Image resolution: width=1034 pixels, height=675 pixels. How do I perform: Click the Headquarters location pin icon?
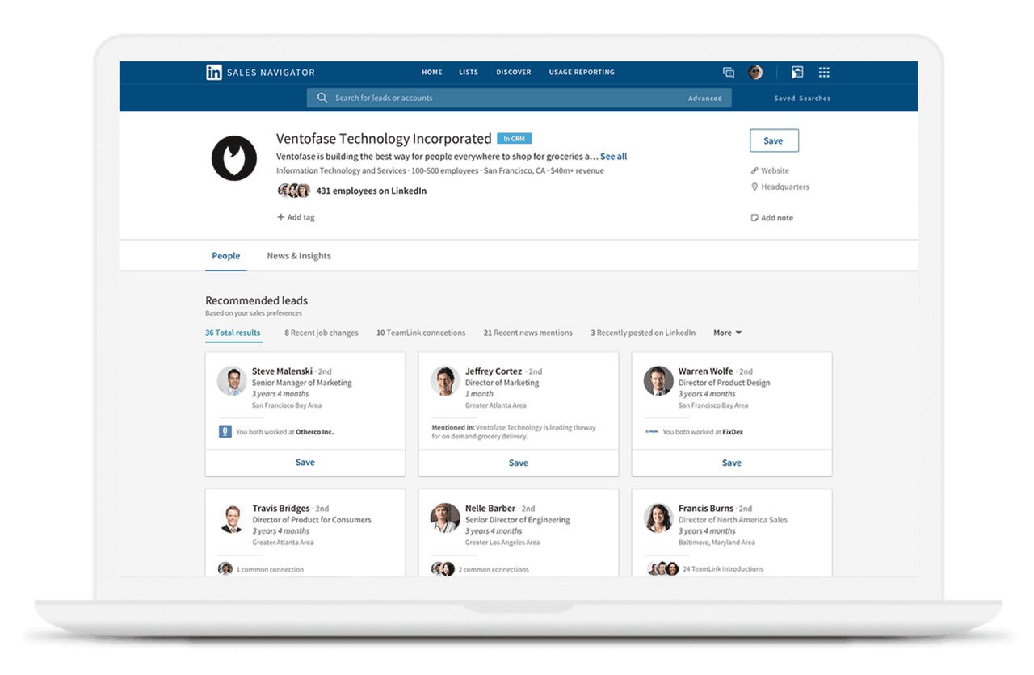pyautogui.click(x=754, y=187)
